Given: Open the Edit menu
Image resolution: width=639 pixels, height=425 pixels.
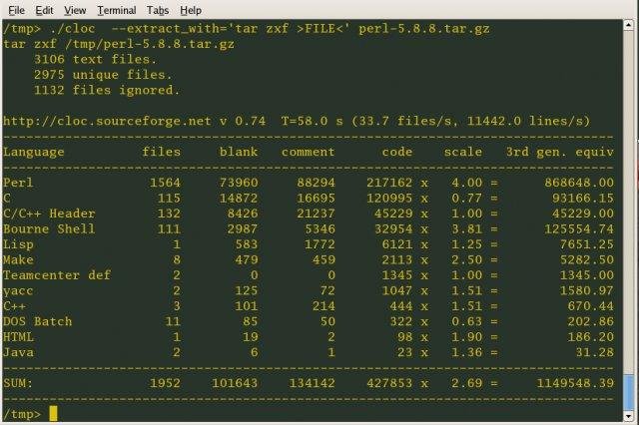Looking at the screenshot, I should 44,10.
